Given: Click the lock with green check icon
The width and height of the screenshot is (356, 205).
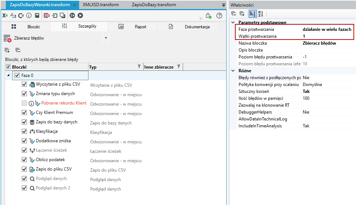Looking at the screenshot, I should click(208, 16).
